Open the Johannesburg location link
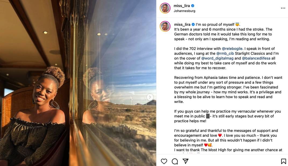The width and height of the screenshot is (288, 166). tap(184, 11)
